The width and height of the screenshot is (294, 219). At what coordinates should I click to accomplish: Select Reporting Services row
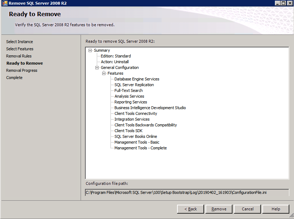131,102
